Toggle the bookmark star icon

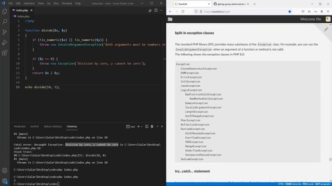(289, 11)
